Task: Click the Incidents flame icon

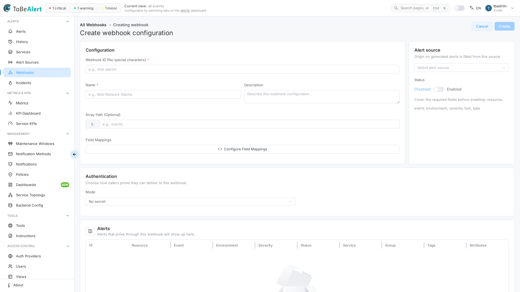Action: [10, 83]
